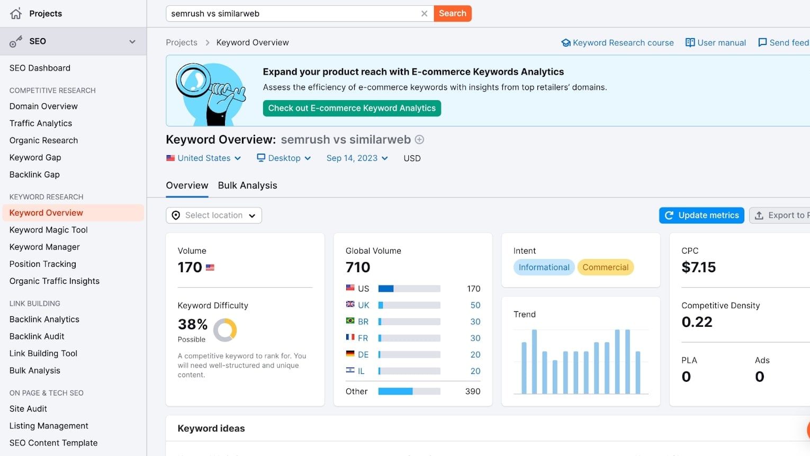Click the refresh icon in Update metrics
The width and height of the screenshot is (810, 456).
coord(669,216)
